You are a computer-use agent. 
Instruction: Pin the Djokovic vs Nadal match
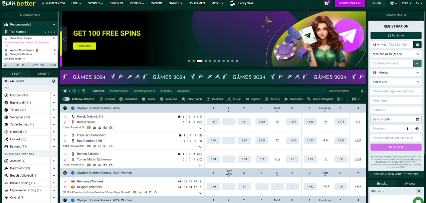click(x=65, y=117)
